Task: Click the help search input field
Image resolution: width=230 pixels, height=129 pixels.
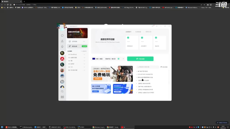Action: tap(147, 67)
